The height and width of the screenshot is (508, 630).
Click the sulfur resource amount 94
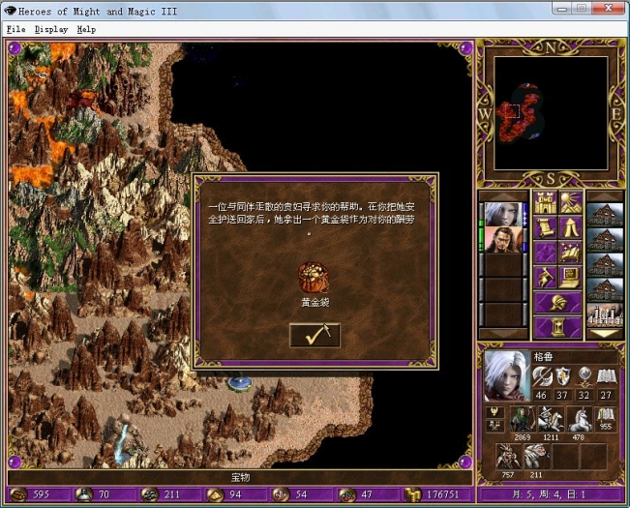(x=235, y=494)
